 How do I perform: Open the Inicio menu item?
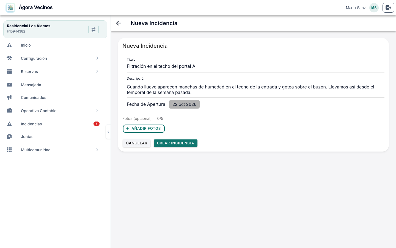click(55, 45)
